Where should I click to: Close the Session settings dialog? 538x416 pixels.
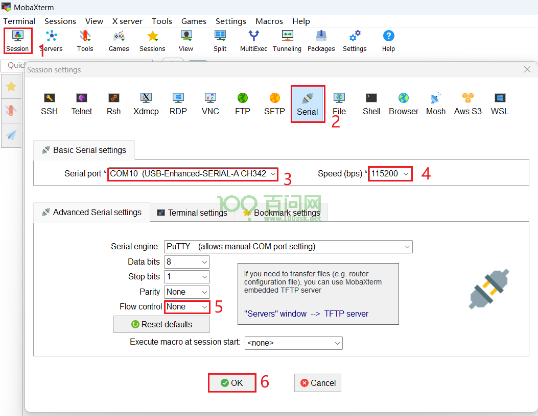528,69
